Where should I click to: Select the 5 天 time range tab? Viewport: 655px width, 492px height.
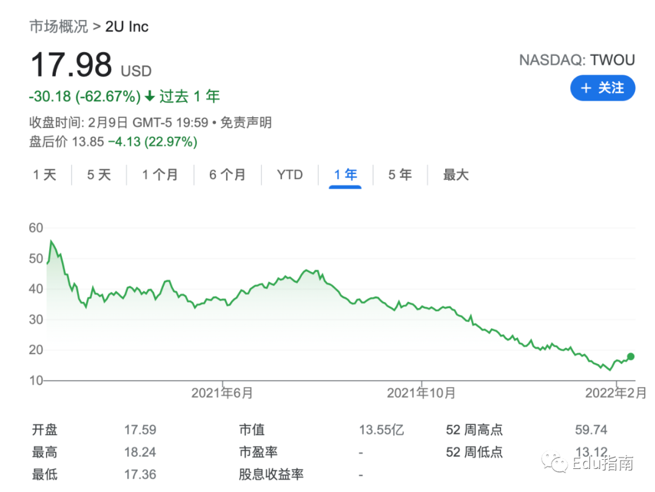click(99, 174)
